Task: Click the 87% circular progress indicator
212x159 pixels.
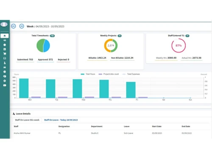Action: coord(179,45)
